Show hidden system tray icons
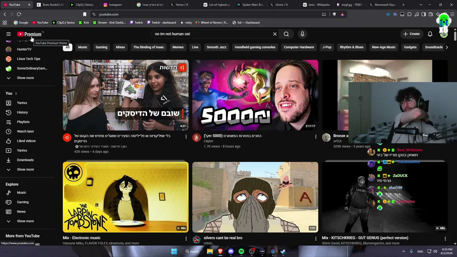This screenshot has height=257, width=457. 404,251
